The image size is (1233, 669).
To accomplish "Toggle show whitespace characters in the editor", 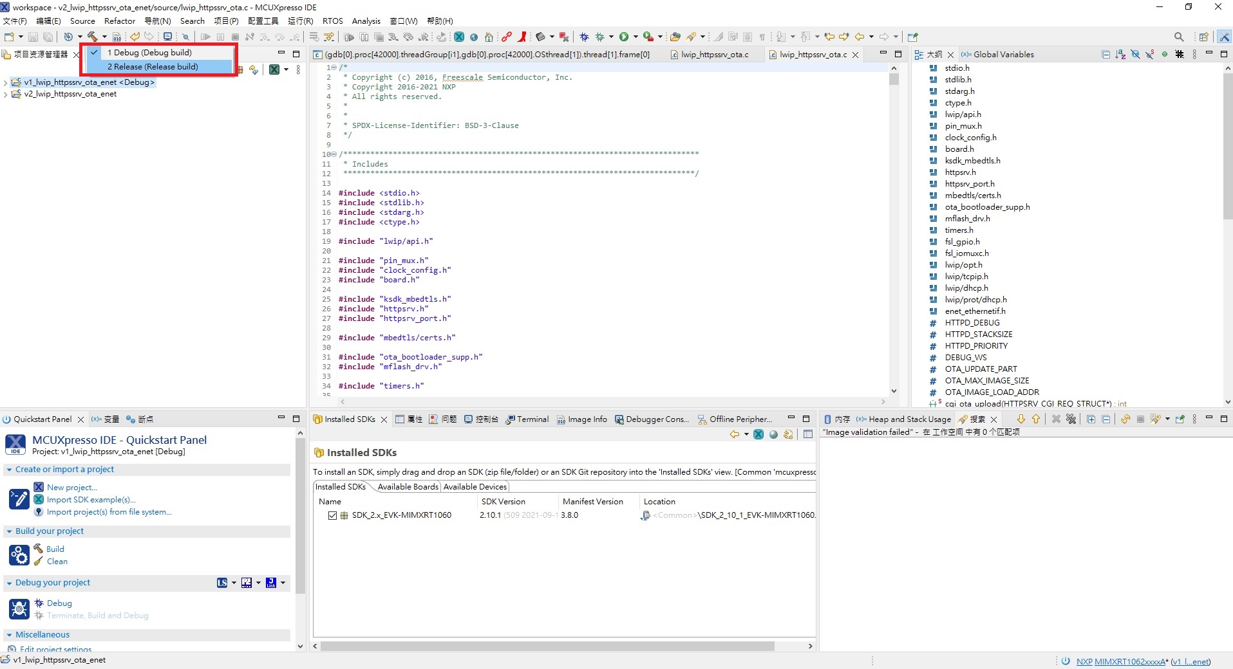I will [x=762, y=37].
